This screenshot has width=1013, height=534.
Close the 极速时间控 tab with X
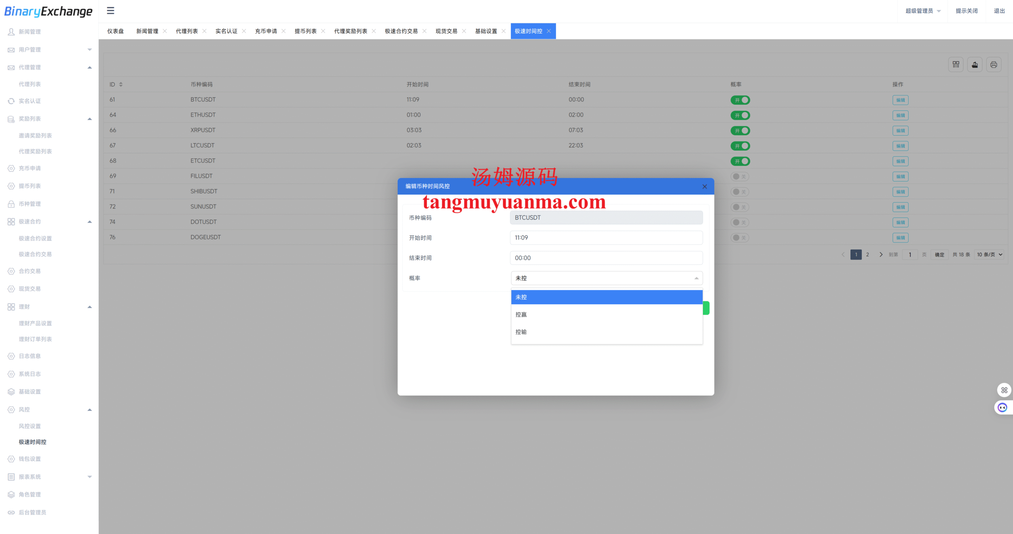549,31
